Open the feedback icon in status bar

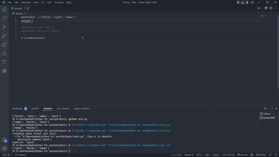(x=270, y=155)
